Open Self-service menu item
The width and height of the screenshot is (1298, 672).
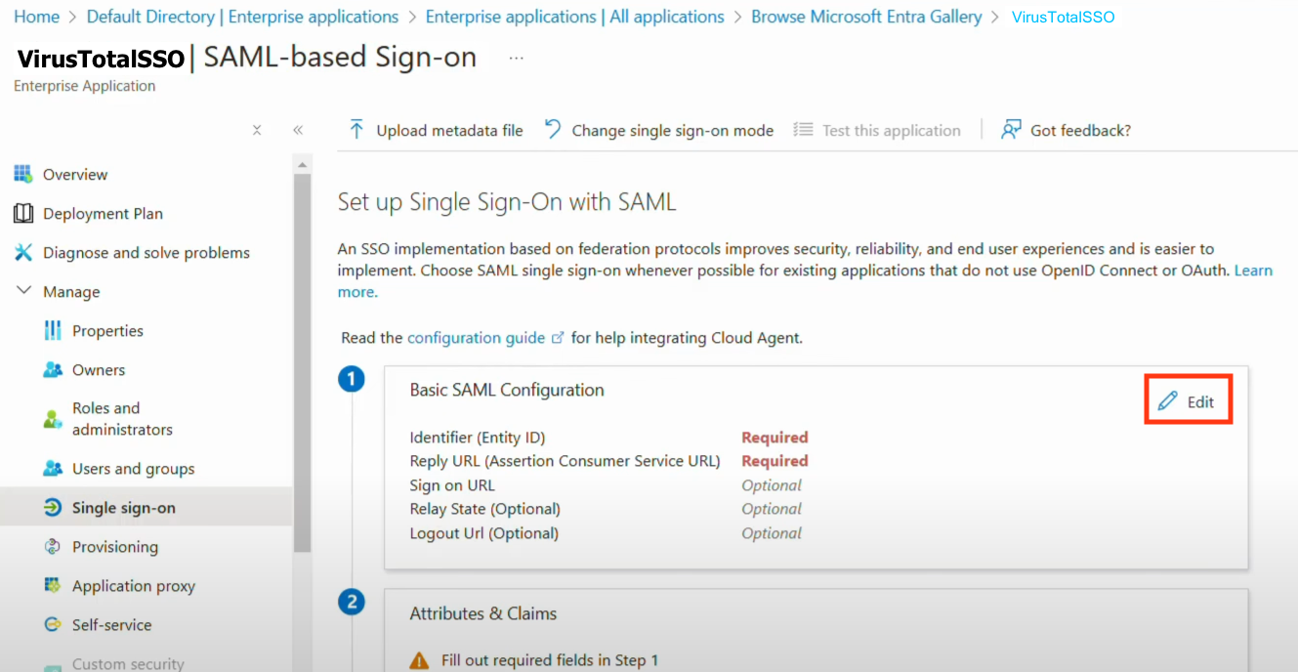pyautogui.click(x=111, y=624)
